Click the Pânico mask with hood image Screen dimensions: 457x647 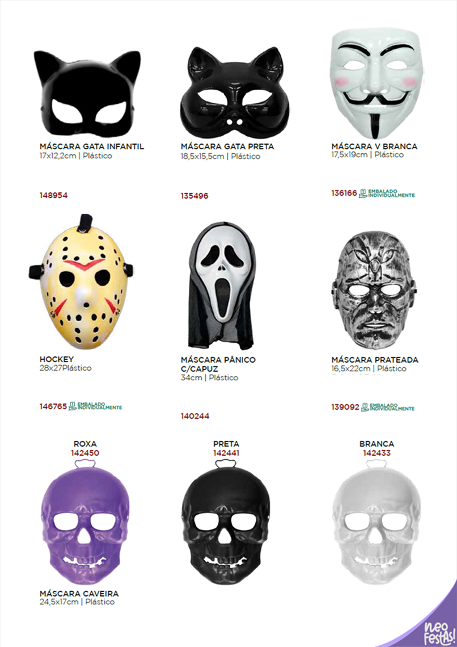pos(223,285)
